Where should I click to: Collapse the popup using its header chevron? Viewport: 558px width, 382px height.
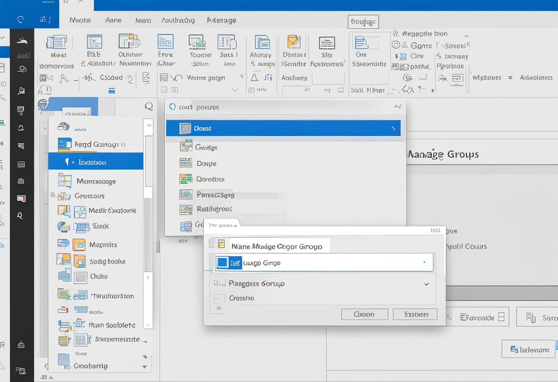point(397,107)
